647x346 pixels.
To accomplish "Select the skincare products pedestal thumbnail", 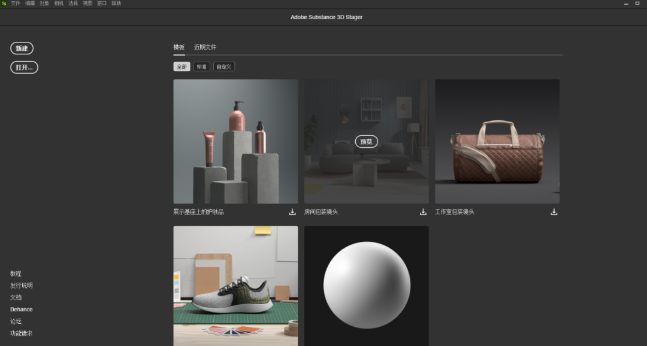I will click(x=235, y=141).
